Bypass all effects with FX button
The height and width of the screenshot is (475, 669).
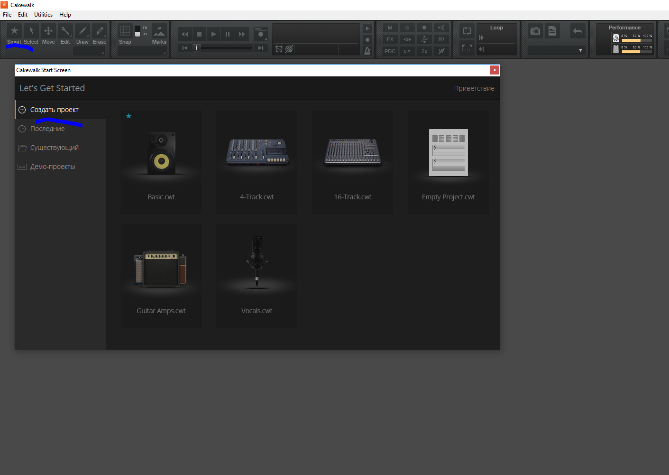point(390,39)
